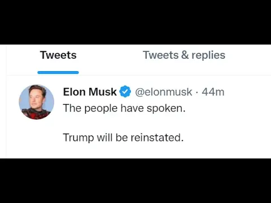Click the black bar below the tweet
The height and width of the screenshot is (203, 271).
click(135, 180)
